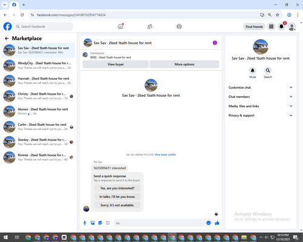Click the house thumbnail in chat header
303x242 pixels.
coord(88,43)
